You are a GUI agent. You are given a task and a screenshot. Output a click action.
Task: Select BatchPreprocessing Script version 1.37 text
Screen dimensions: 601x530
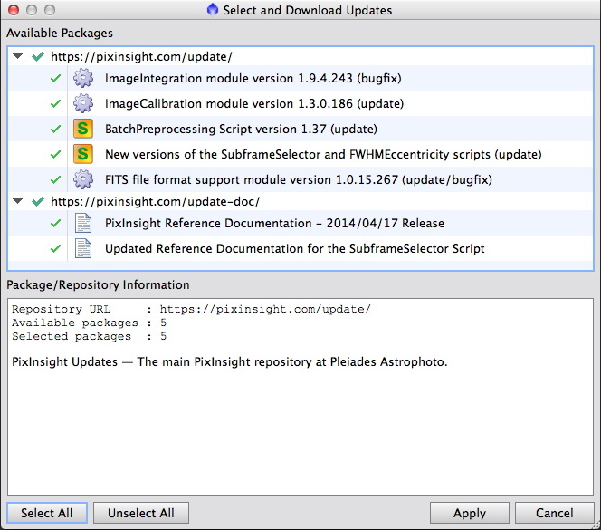click(x=241, y=129)
